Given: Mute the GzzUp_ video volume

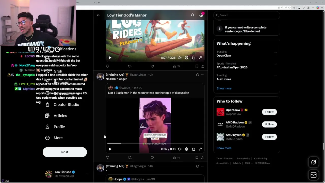Looking at the screenshot, I should pos(180,149).
